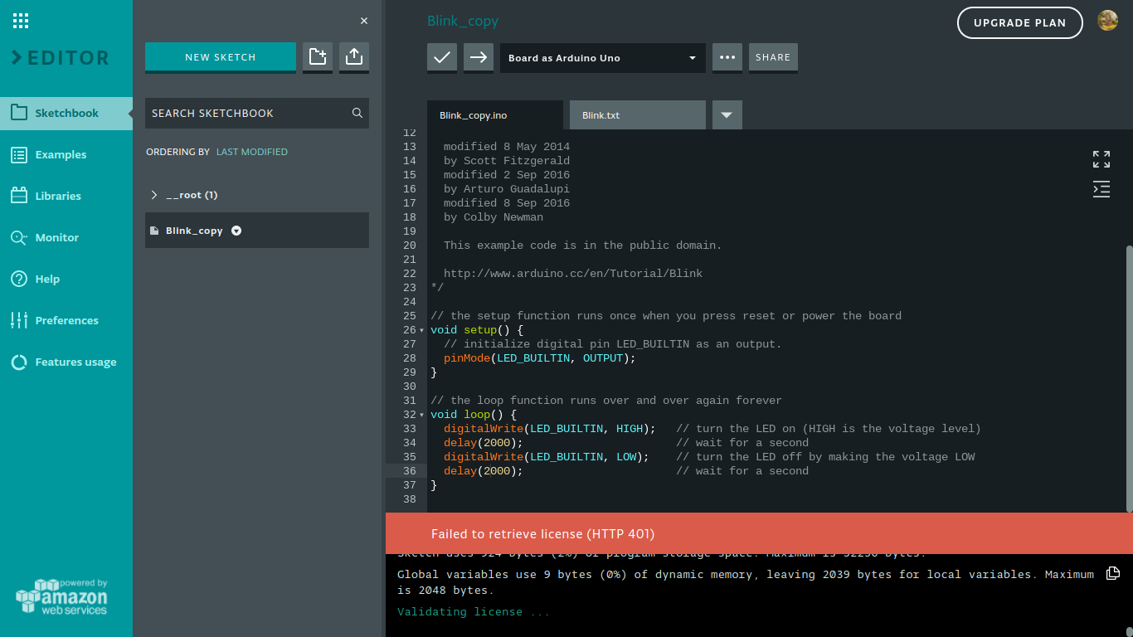
Task: Click the Monitor magnifier icon
Action: coord(20,237)
